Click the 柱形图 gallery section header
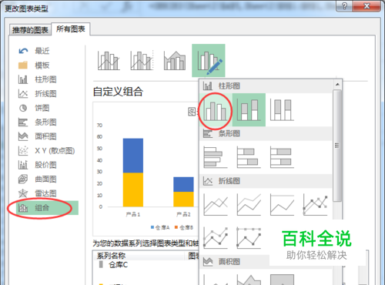Image resolution: width=385 pixels, height=285 pixels. [x=266, y=85]
